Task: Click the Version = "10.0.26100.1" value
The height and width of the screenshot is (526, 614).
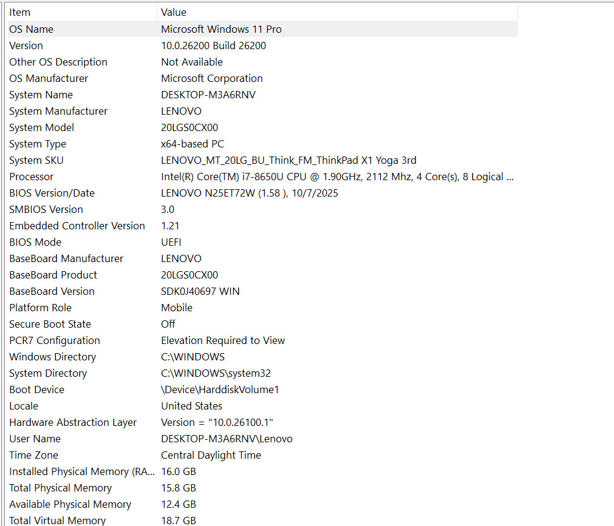Action: tap(217, 423)
